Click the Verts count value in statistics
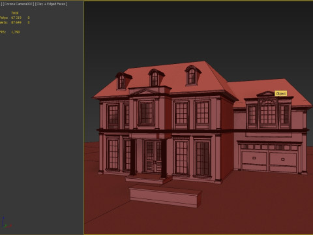 coord(16,22)
